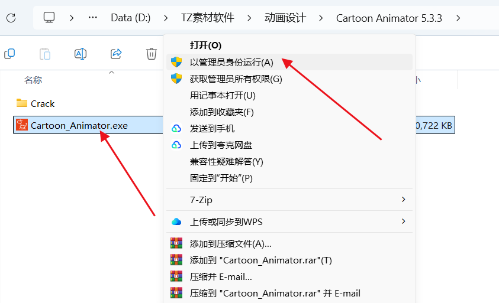Expand chevron after 动画设计
Image resolution: width=499 pixels, height=303 pixels.
tap(321, 18)
